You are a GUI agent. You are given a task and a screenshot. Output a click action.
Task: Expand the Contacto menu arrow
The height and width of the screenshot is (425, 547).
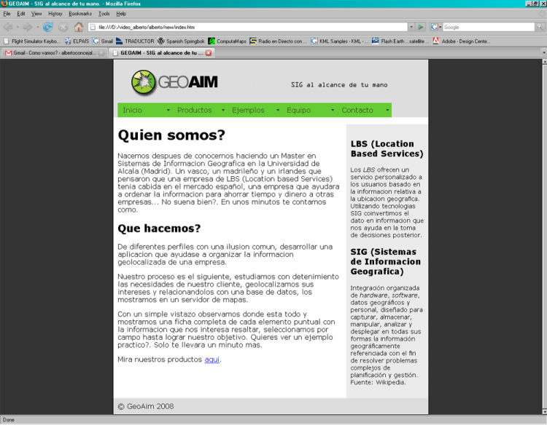387,111
